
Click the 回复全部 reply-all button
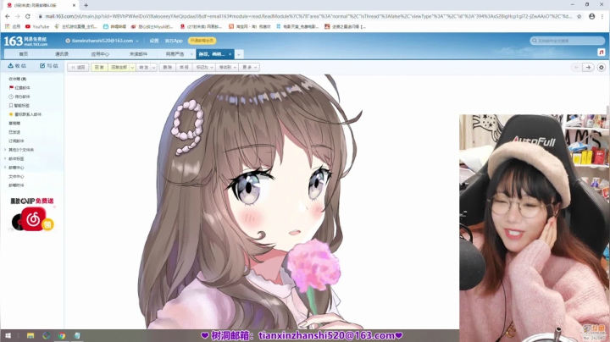pyautogui.click(x=119, y=67)
